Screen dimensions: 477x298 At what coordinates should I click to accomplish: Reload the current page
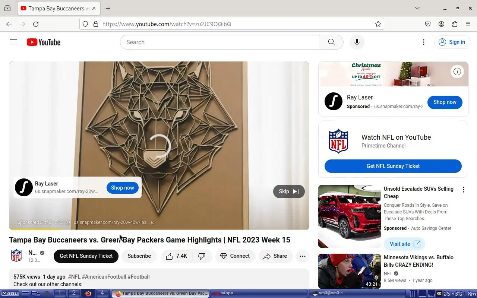click(x=36, y=24)
